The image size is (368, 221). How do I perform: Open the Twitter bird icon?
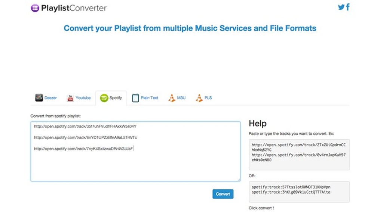pos(341,7)
